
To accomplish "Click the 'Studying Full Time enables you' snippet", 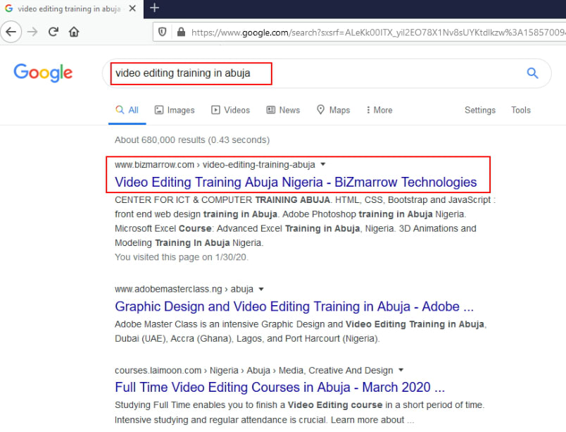I will pyautogui.click(x=300, y=412).
